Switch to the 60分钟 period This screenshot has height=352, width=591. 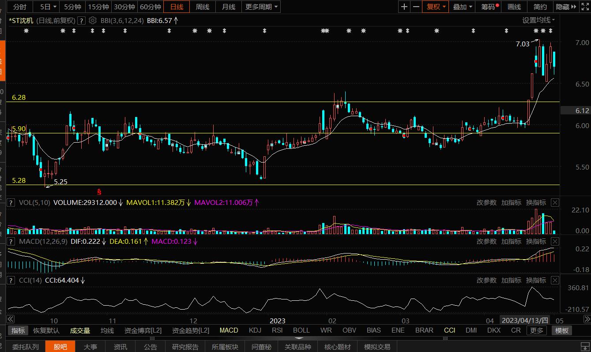[x=151, y=7]
